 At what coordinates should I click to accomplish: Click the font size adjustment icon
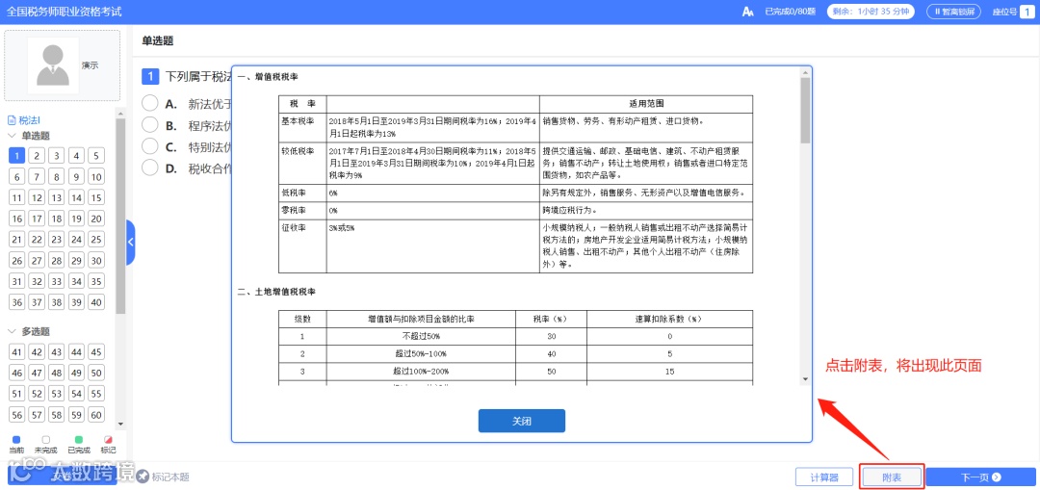(748, 12)
